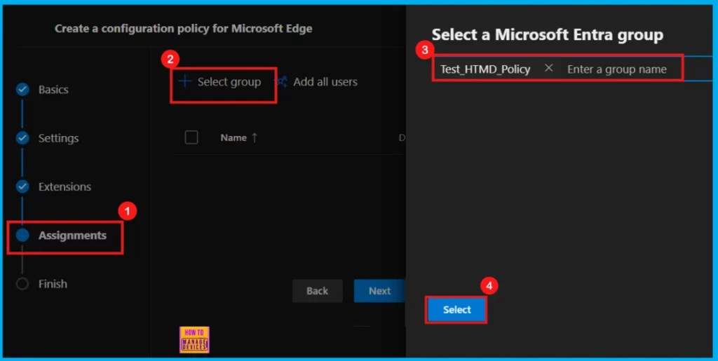718x361 pixels.
Task: Click the Basics step checkmark icon
Action: 22,89
